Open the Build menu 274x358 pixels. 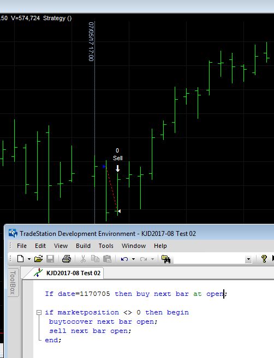(x=83, y=246)
